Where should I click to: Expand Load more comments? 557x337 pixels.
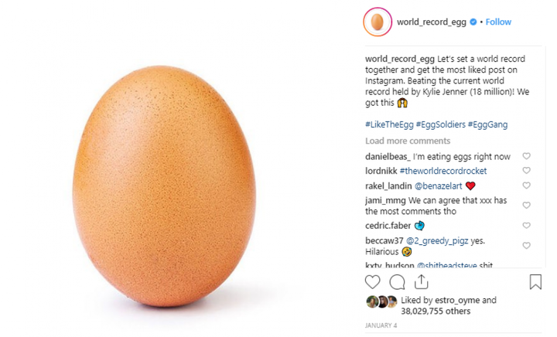point(408,141)
